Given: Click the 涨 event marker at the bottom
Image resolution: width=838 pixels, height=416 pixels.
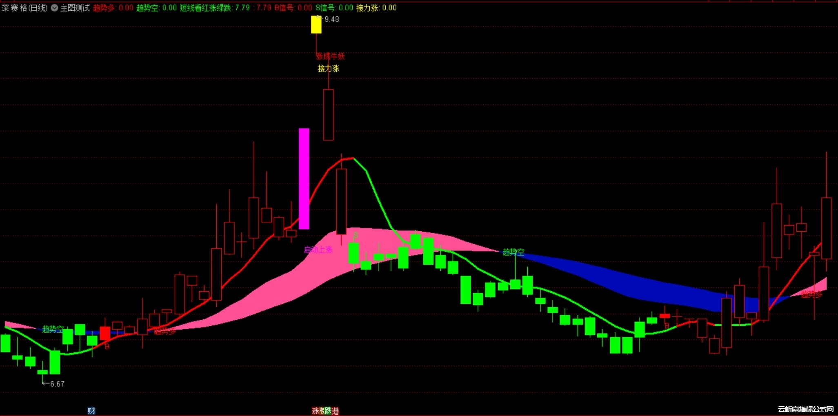Looking at the screenshot, I should [315, 411].
